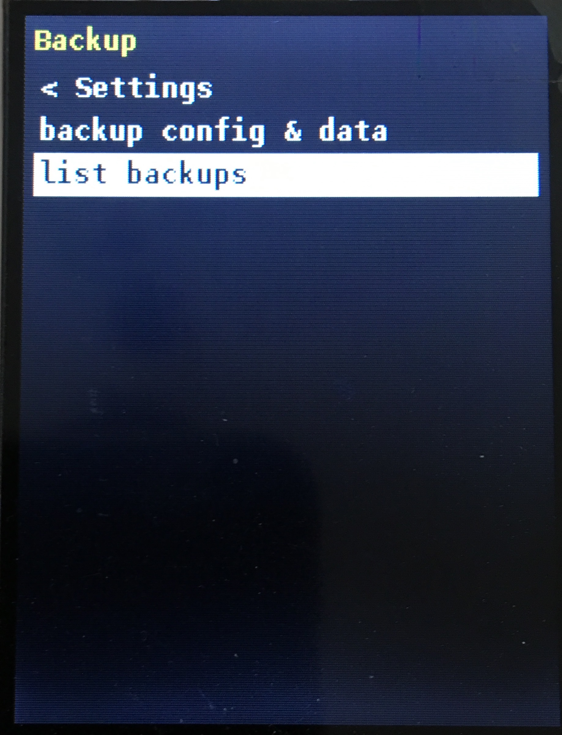Click the ampersand in backup config & data
The width and height of the screenshot is (562, 735).
(x=293, y=131)
